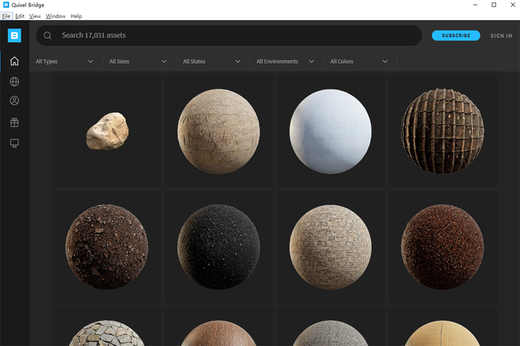The image size is (520, 346).
Task: Expand the All Types filter dropdown
Action: pos(64,61)
